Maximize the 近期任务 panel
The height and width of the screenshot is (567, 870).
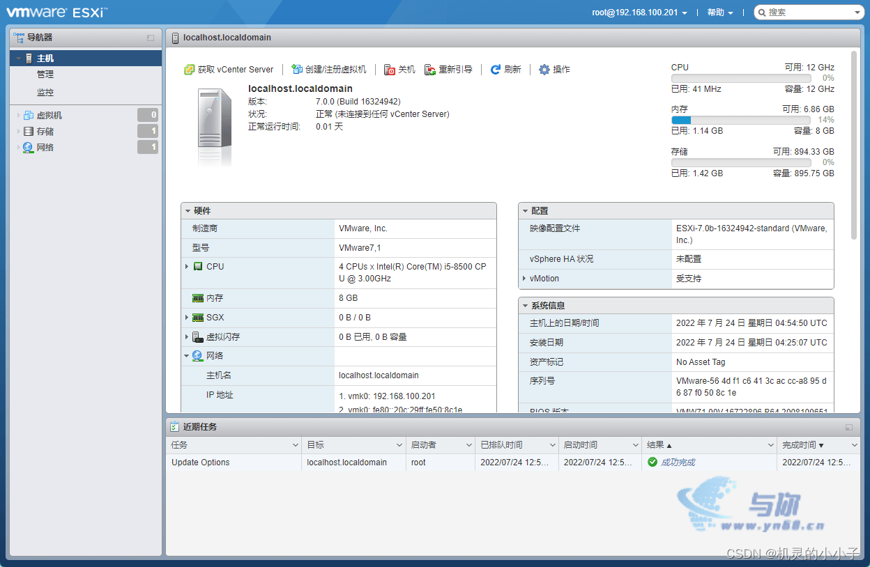point(849,427)
